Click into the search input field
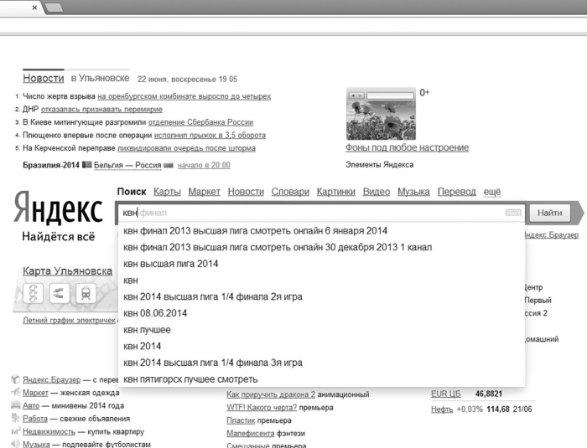 pyautogui.click(x=313, y=213)
